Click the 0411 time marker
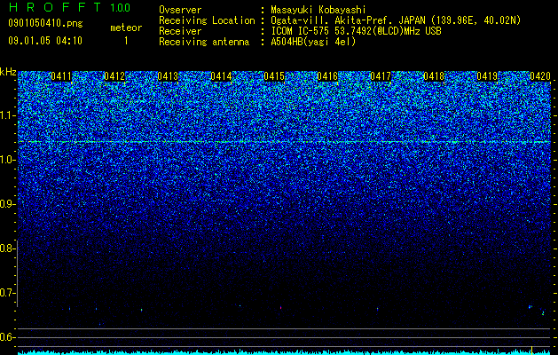 point(61,76)
